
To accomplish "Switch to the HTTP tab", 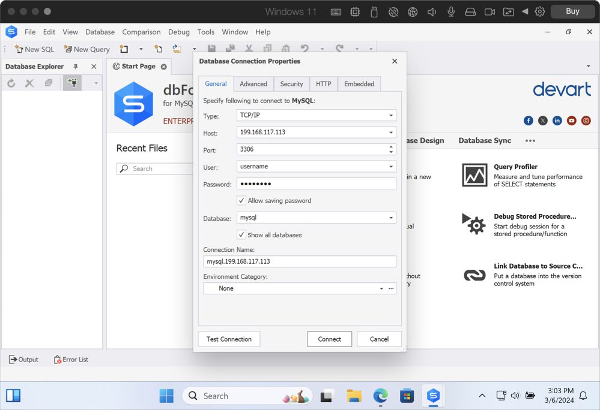I will (323, 84).
